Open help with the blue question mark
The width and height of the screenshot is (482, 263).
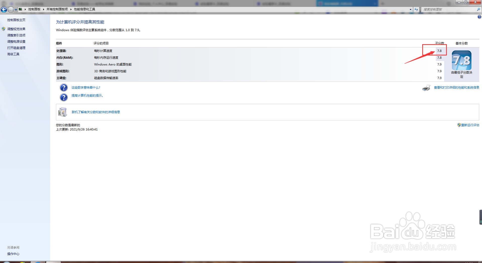coord(479,17)
